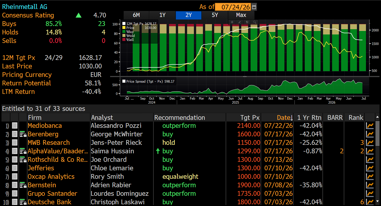
Task: Click the tan %Hold legend swatch
Action: click(124, 36)
